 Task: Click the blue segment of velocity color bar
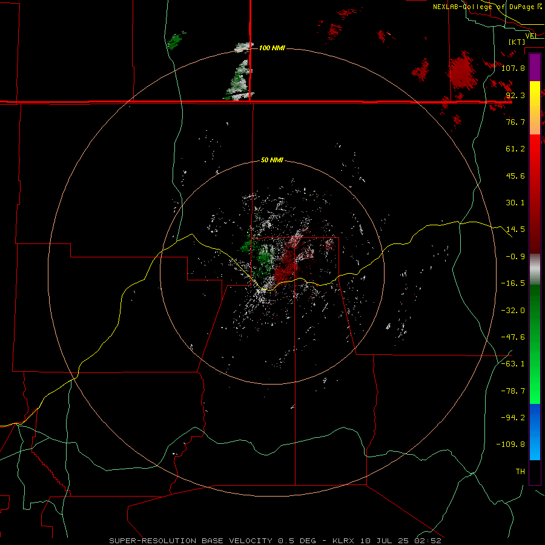tap(535, 432)
